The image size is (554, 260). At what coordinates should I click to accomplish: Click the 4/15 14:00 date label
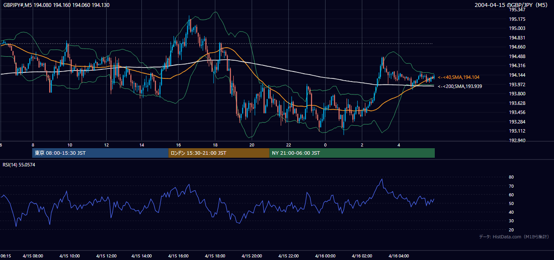(x=142, y=256)
